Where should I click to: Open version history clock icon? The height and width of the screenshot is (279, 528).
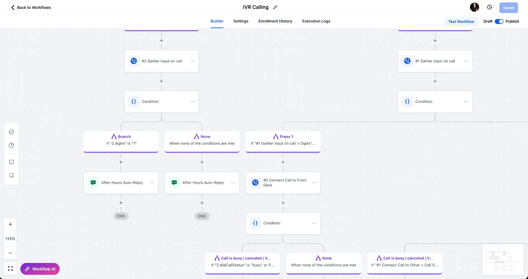pos(489,7)
